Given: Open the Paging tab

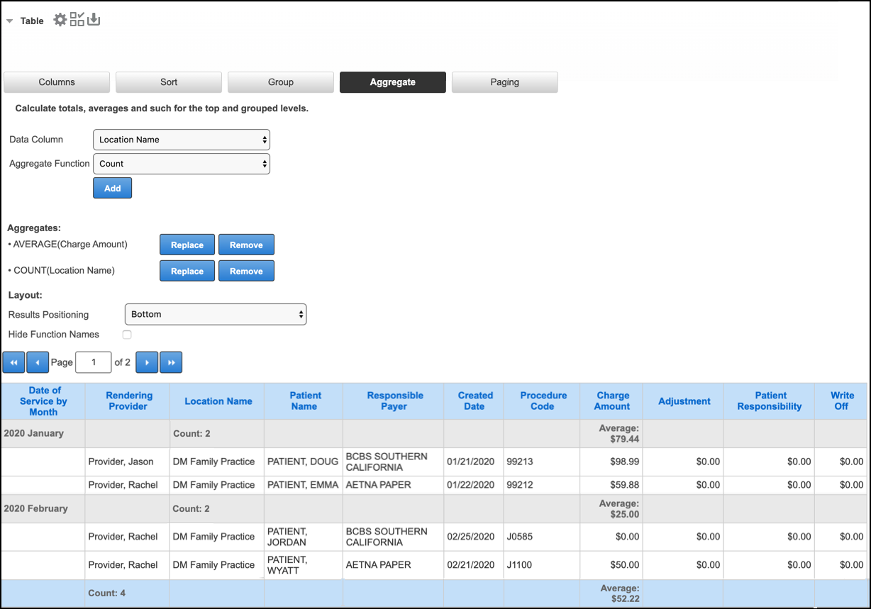Looking at the screenshot, I should click(x=504, y=82).
